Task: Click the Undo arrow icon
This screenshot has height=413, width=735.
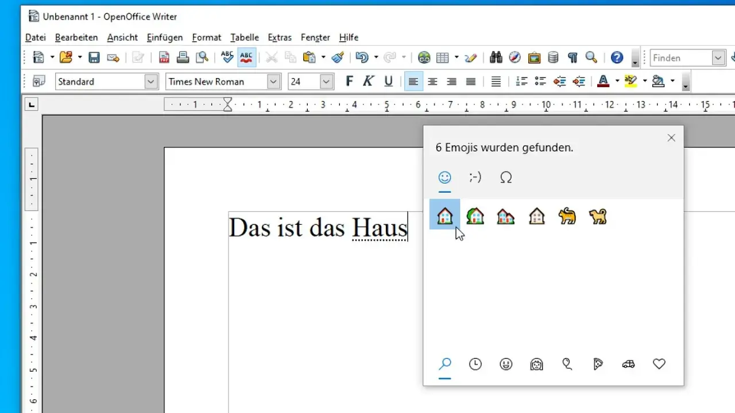Action: point(362,57)
